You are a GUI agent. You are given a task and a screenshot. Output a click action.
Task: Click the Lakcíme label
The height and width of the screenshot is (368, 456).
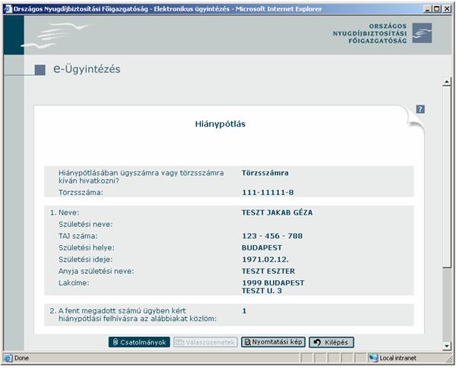click(74, 282)
